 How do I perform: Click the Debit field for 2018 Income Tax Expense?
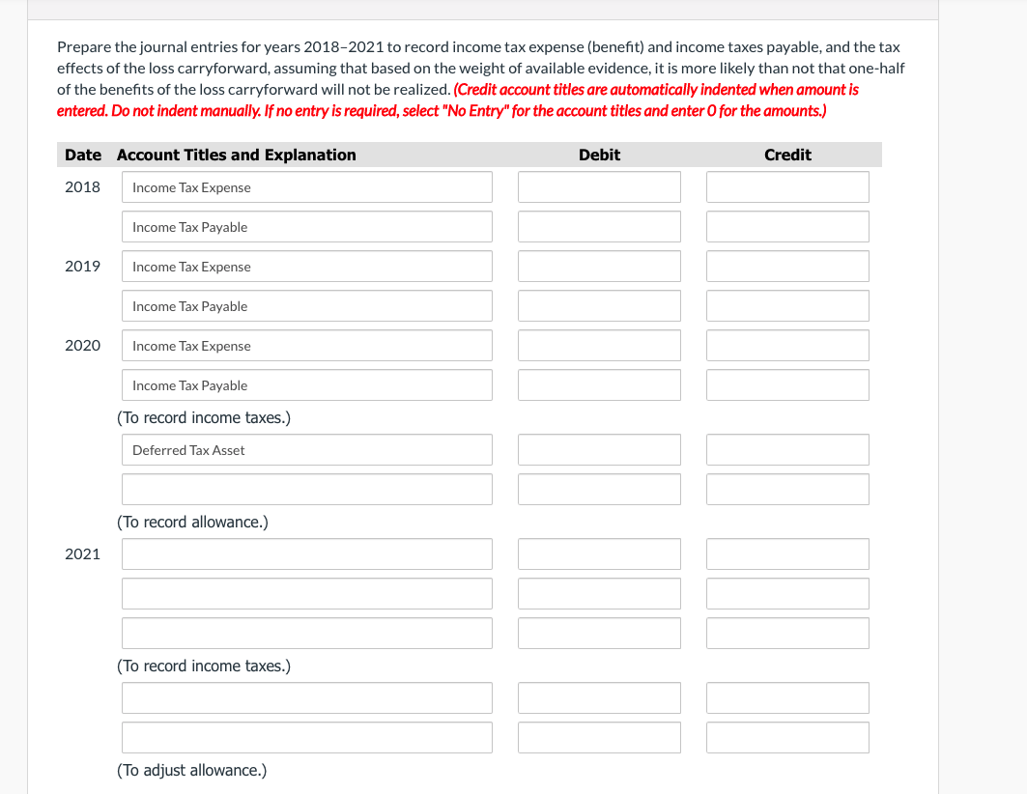click(599, 186)
